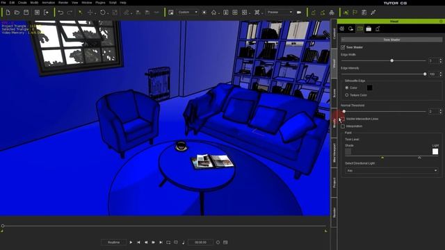The height and width of the screenshot is (250, 445).
Task: Select the Texture Color radio button
Action: [x=347, y=95]
